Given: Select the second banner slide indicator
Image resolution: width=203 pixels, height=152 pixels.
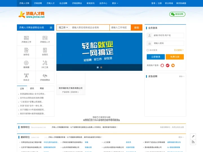Looking at the screenshot, I should [101, 67].
